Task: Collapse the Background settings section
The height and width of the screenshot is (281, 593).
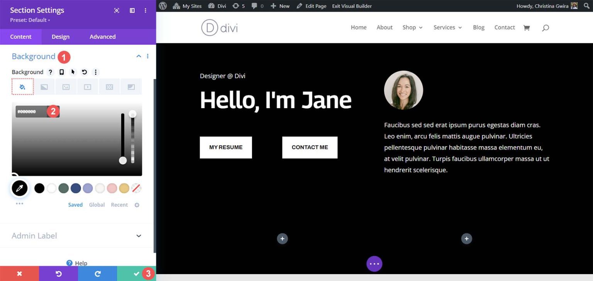Action: coord(139,56)
